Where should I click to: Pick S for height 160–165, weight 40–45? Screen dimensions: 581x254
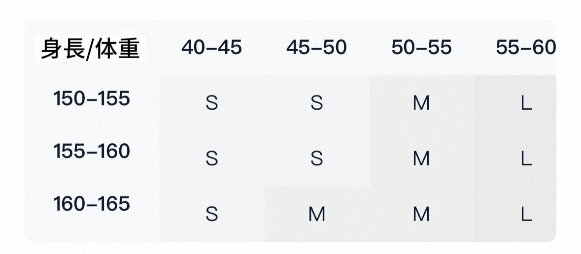[x=211, y=214]
